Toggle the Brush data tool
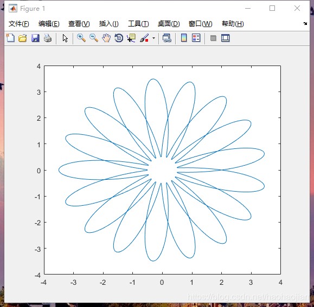The height and width of the screenshot is (307, 314). tap(144, 38)
